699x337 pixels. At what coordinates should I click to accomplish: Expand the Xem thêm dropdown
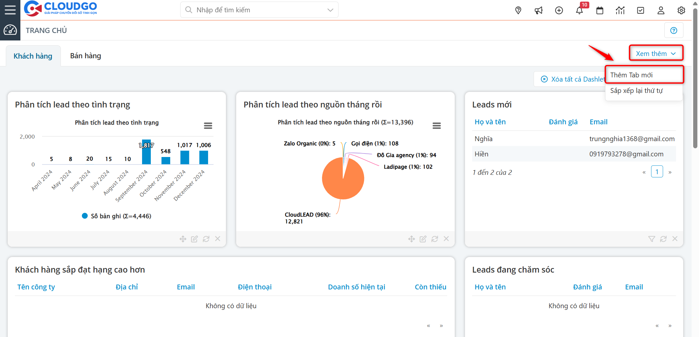coord(656,53)
